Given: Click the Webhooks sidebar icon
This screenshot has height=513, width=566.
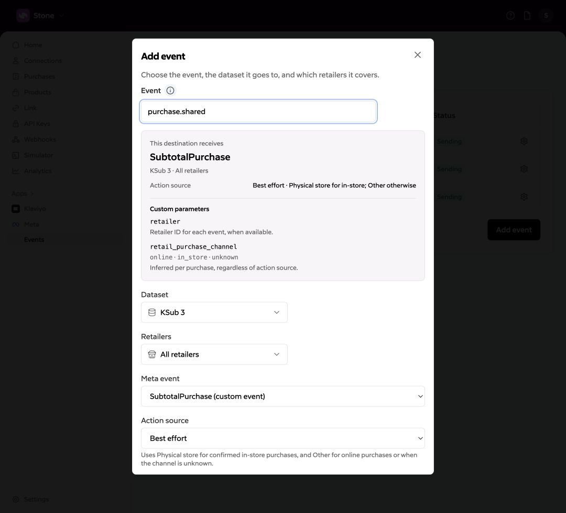Looking at the screenshot, I should pos(16,140).
